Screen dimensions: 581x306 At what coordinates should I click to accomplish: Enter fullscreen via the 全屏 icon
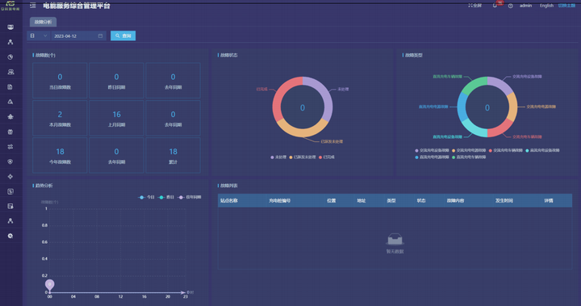[474, 6]
